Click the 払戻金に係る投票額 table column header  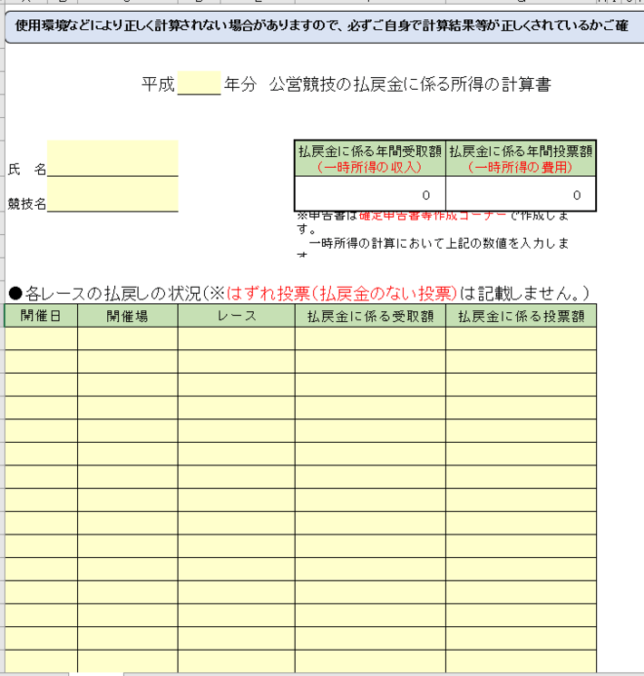coord(521,316)
